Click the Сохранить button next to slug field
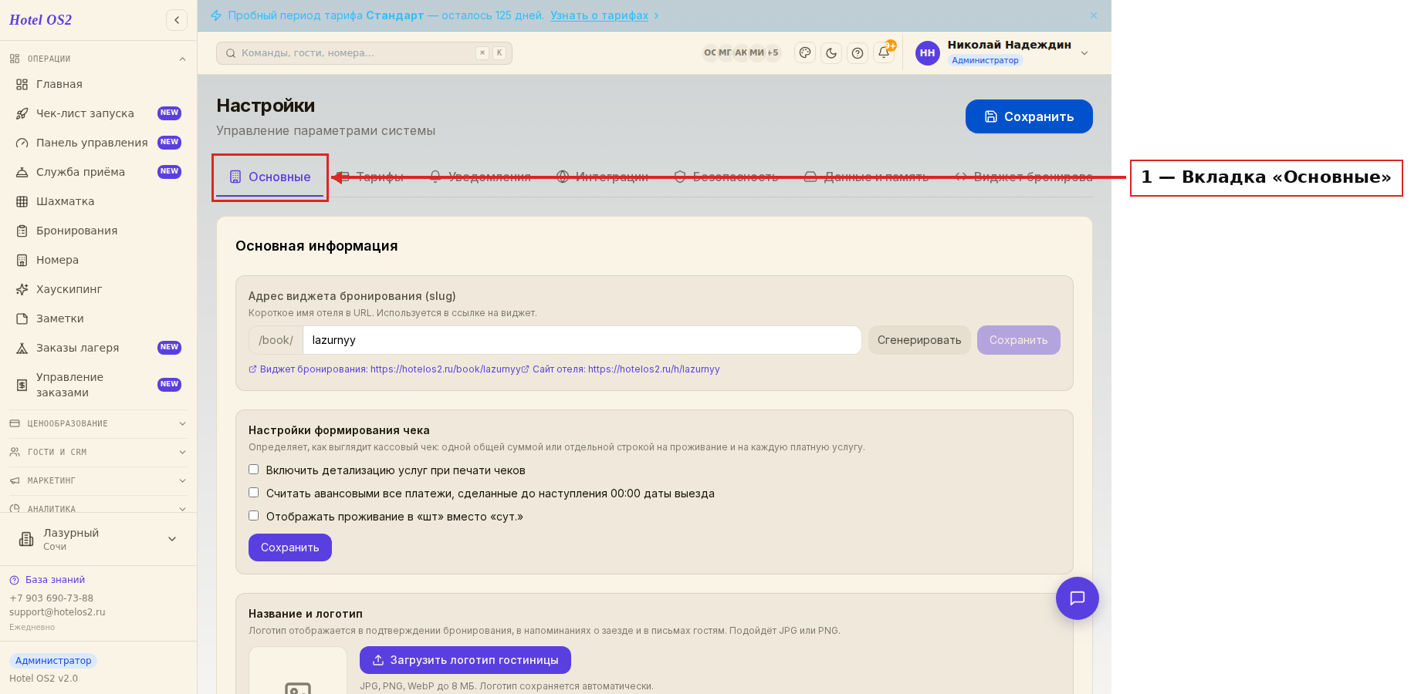Screen dimensions: 1421x694 click(x=1019, y=340)
